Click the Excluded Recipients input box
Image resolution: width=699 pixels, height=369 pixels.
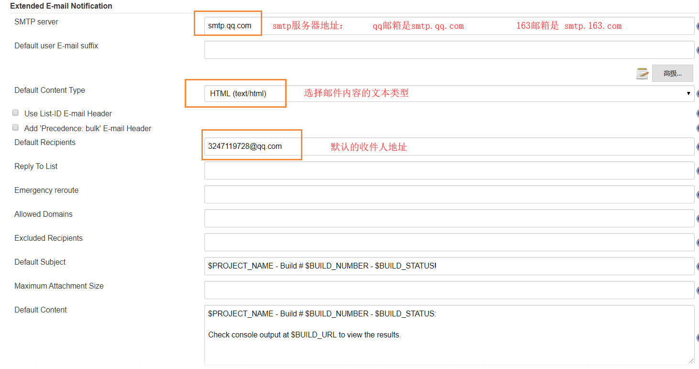[x=449, y=242]
